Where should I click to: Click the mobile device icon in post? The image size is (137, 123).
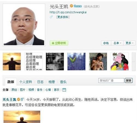22,99
